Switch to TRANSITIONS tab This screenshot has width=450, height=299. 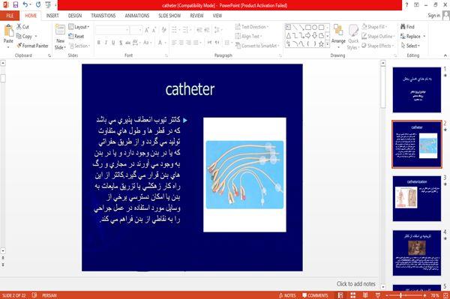coord(103,16)
